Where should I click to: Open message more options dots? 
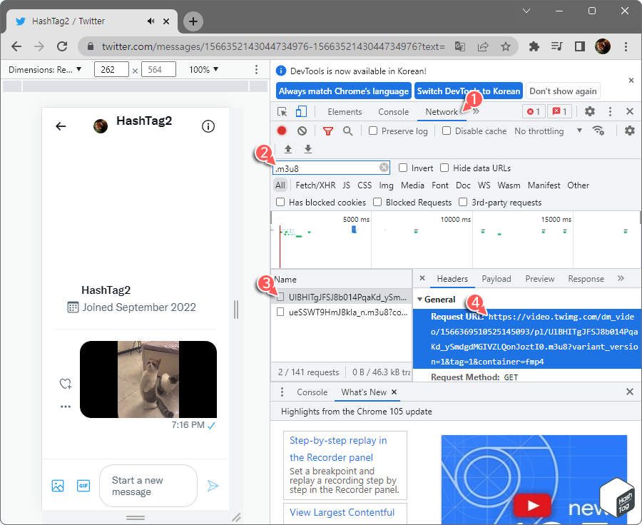click(x=66, y=407)
